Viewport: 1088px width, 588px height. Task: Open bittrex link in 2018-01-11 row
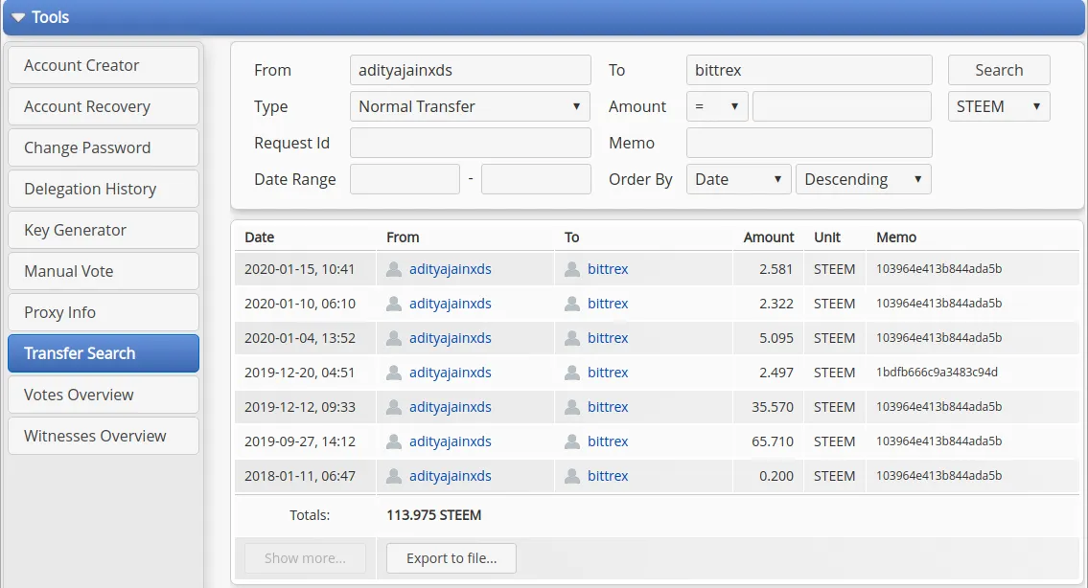point(608,476)
